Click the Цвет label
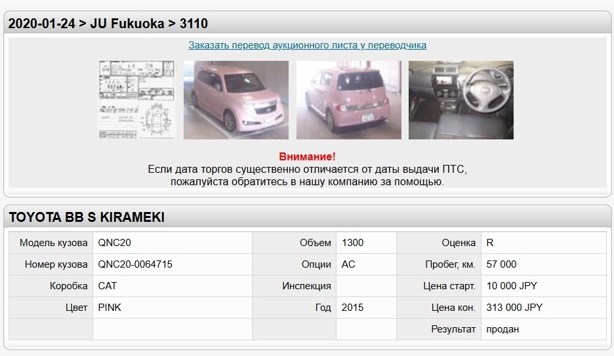Image resolution: width=614 pixels, height=356 pixels. (x=76, y=308)
